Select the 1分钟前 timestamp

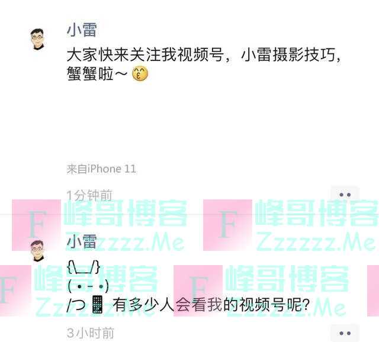pos(89,195)
